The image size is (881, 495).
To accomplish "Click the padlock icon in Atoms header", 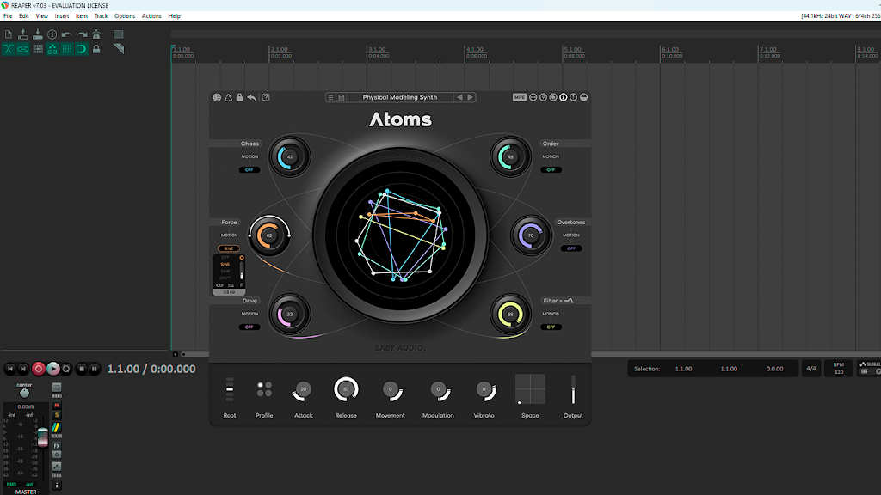I will click(239, 97).
